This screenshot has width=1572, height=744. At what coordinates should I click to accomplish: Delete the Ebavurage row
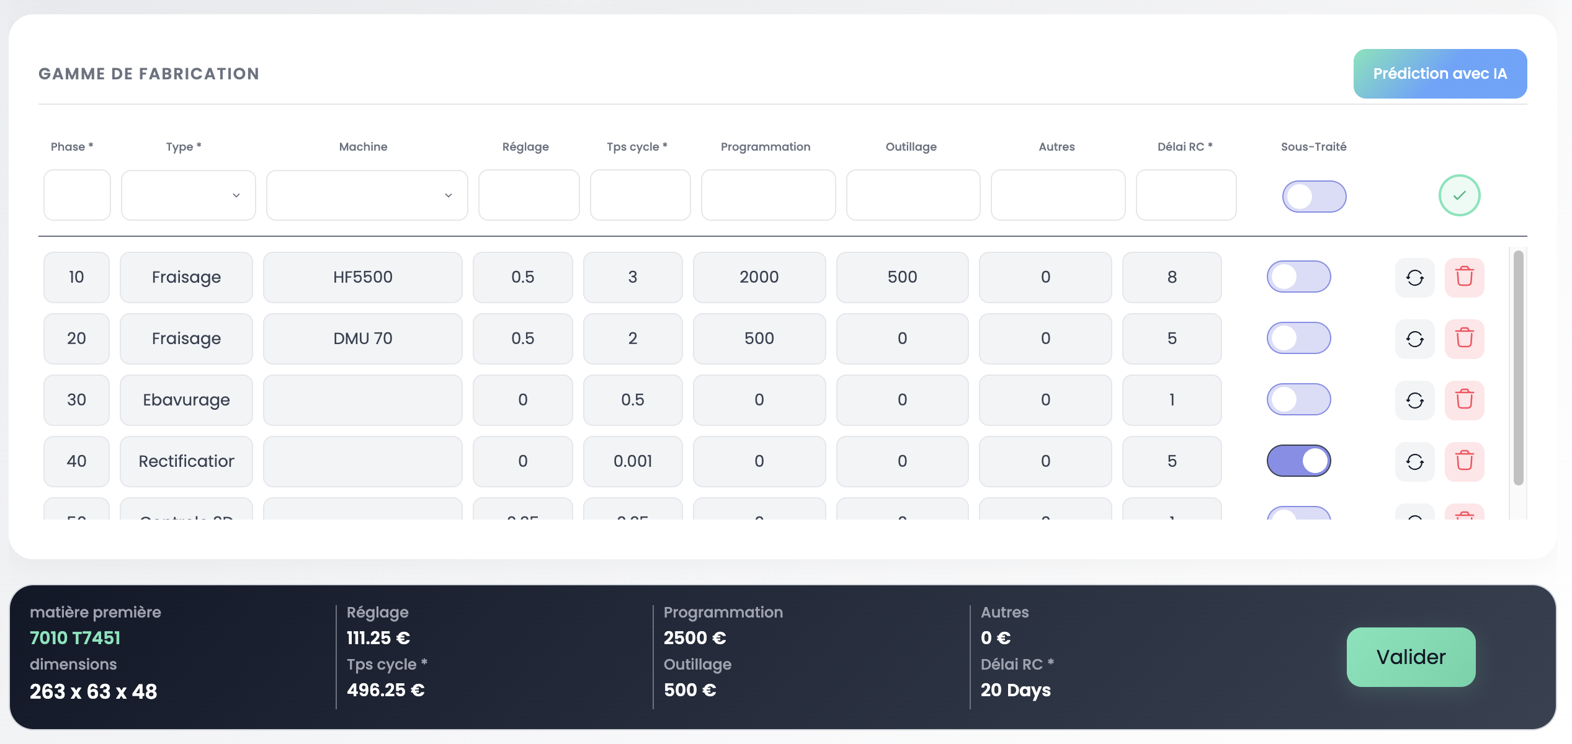click(1464, 400)
